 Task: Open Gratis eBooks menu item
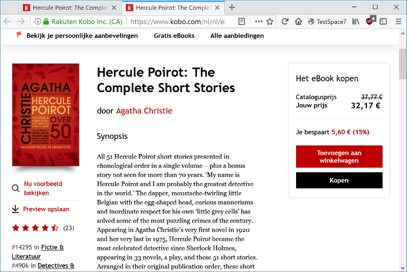click(174, 36)
